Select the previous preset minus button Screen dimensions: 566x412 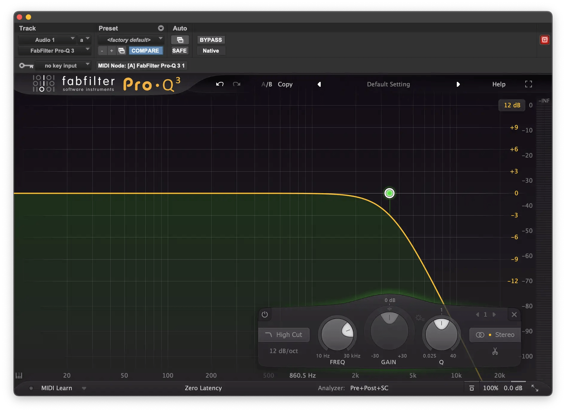[x=102, y=51]
